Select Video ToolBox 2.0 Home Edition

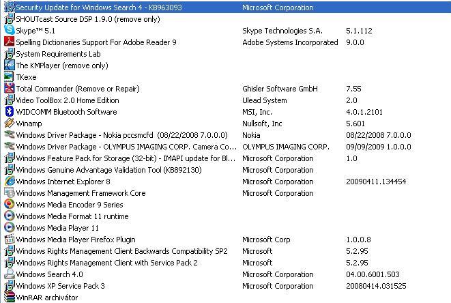click(x=68, y=100)
